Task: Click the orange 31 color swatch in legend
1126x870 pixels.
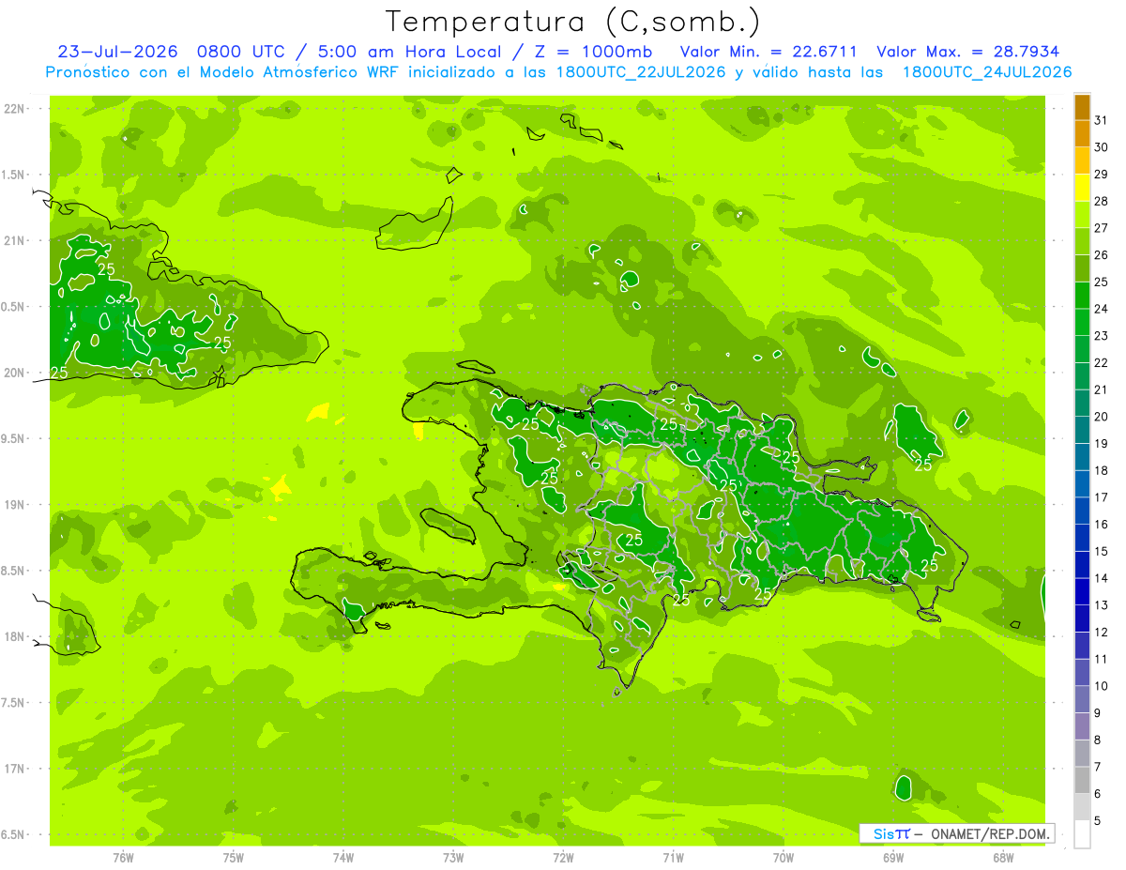Action: point(1082,107)
